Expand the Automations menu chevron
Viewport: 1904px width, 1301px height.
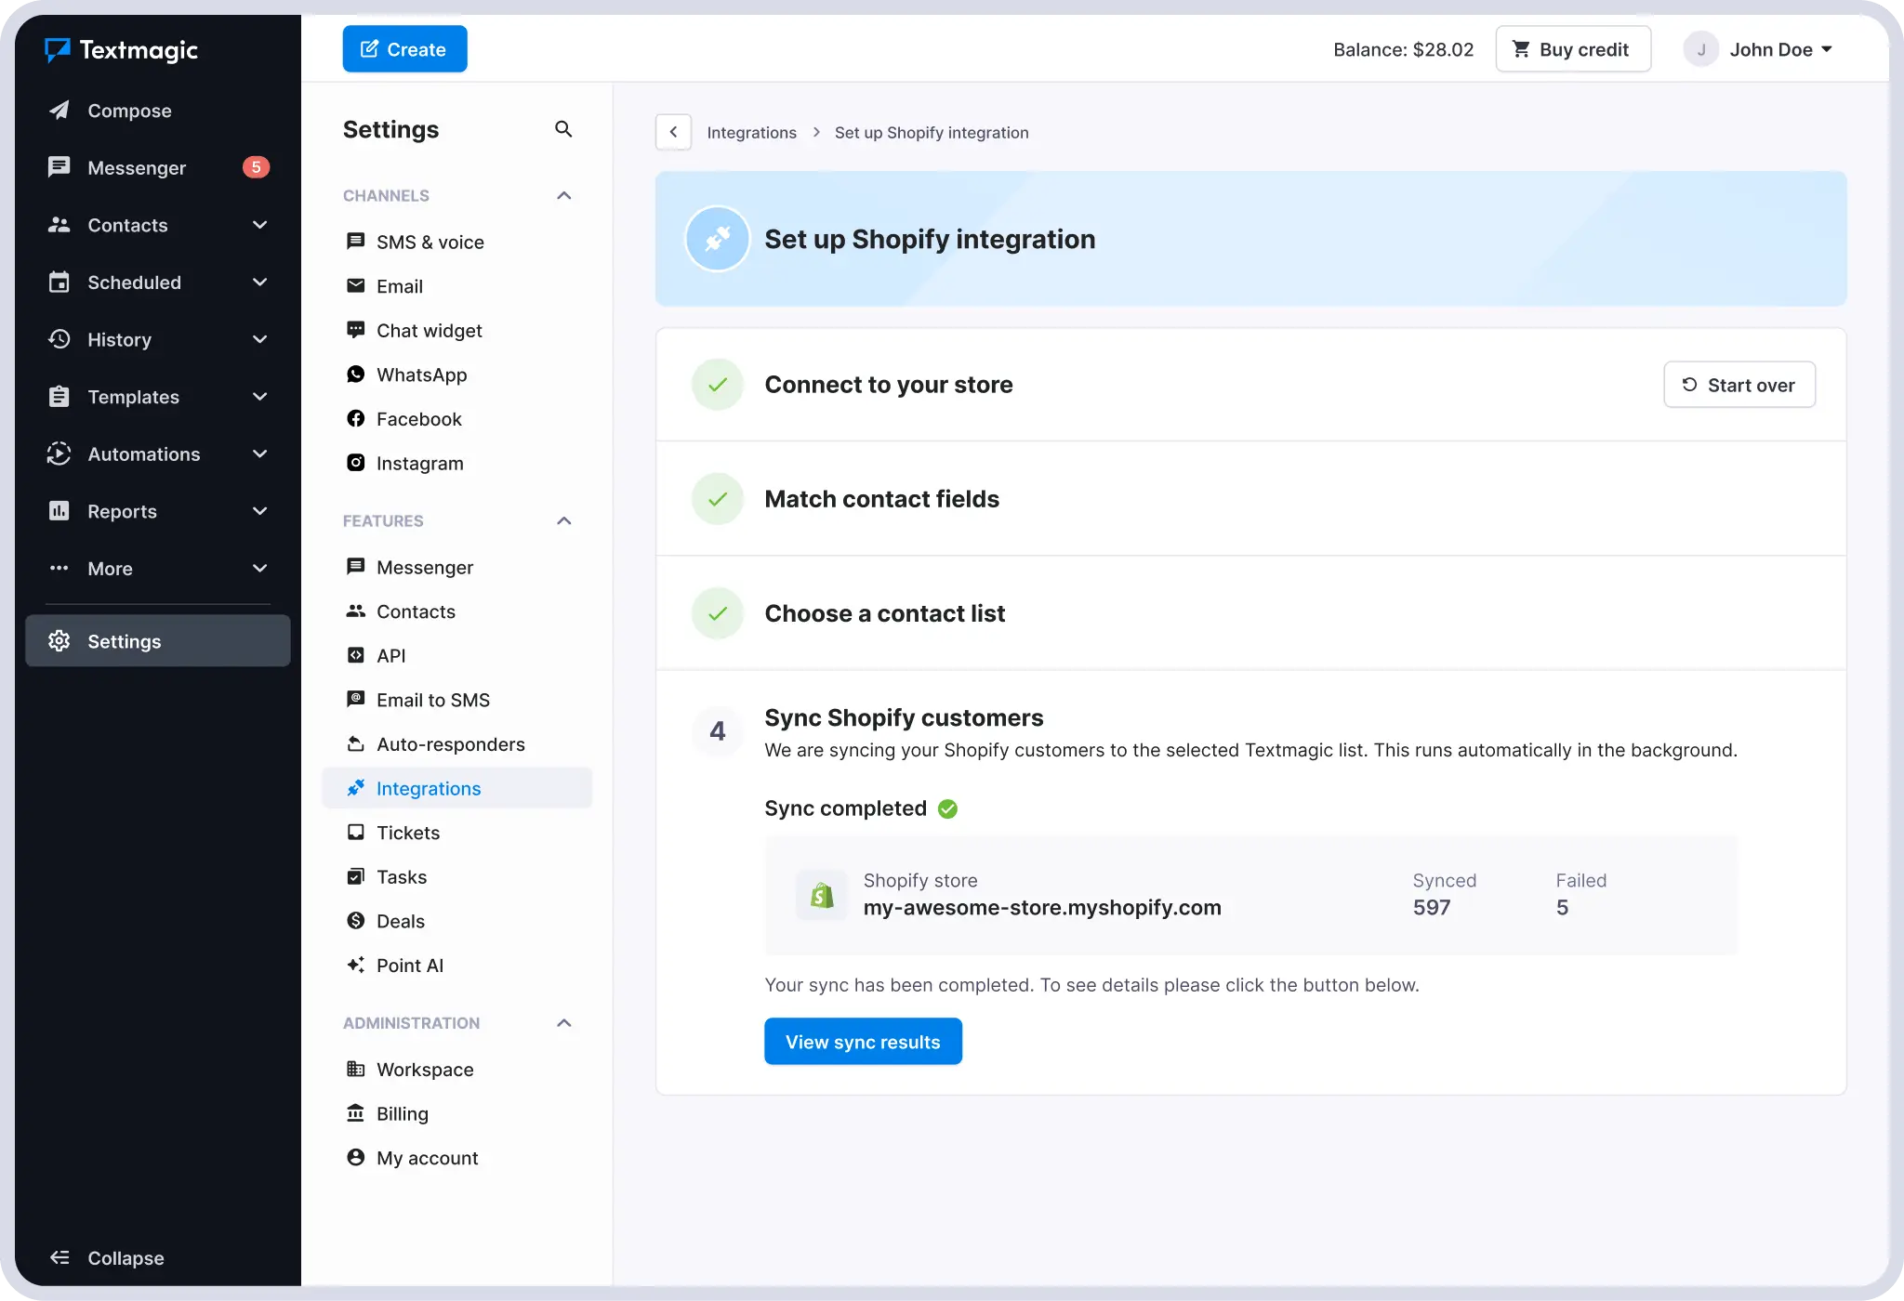coord(260,453)
